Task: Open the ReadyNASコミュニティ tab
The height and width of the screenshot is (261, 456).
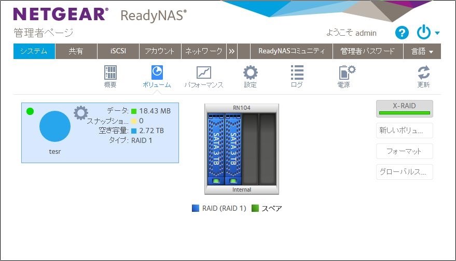Action: tap(292, 51)
